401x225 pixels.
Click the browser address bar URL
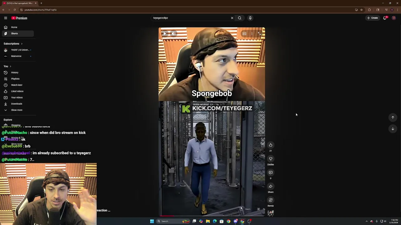pyautogui.click(x=40, y=10)
